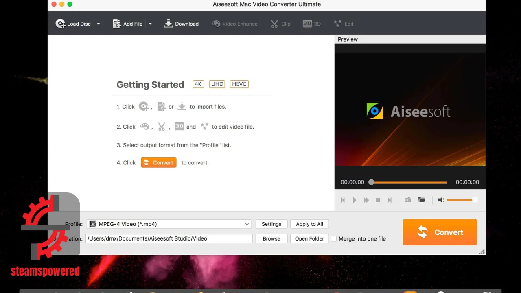Click the Settings button

coord(271,224)
